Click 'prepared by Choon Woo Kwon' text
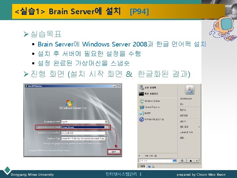Image resolution: width=237 pixels, height=178 pixels. point(201,174)
